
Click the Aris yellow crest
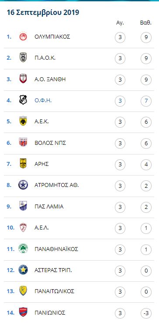pyautogui.click(x=23, y=164)
